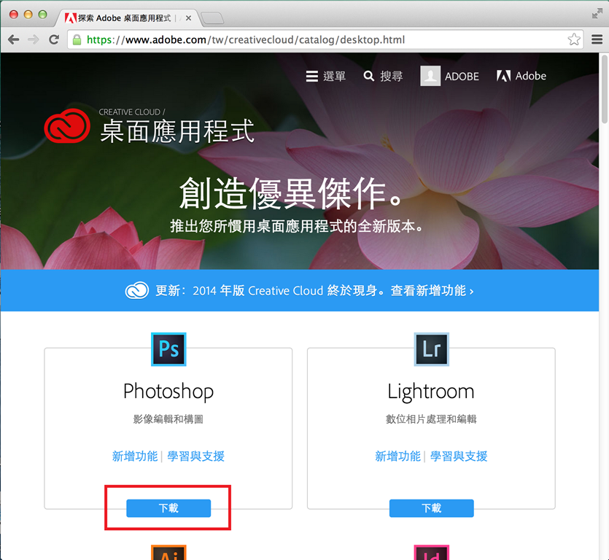Close the Adobe tab with its X
The height and width of the screenshot is (560, 609).
[x=188, y=17]
